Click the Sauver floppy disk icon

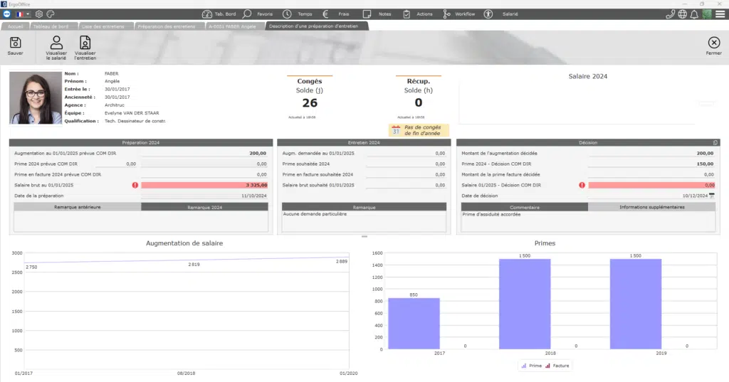click(15, 43)
